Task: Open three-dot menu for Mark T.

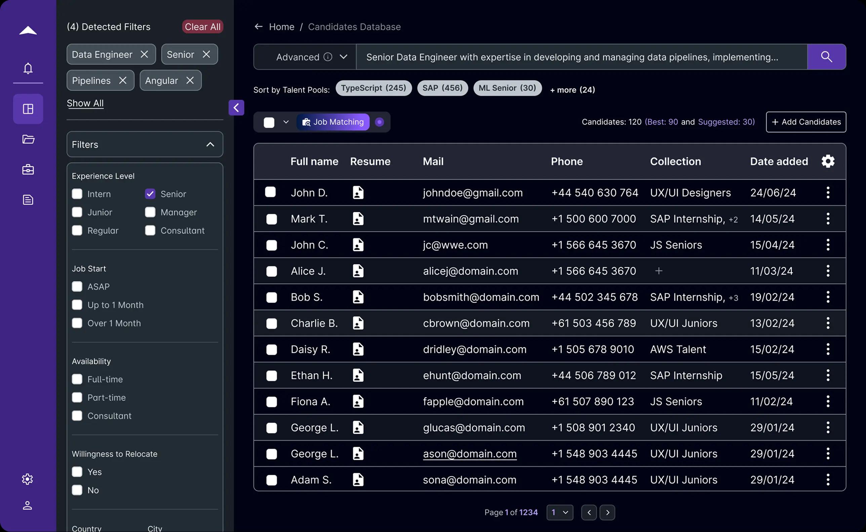Action: coord(828,219)
